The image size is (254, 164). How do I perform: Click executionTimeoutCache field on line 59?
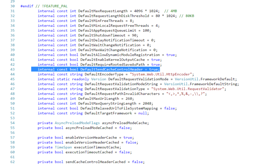(x=97, y=147)
